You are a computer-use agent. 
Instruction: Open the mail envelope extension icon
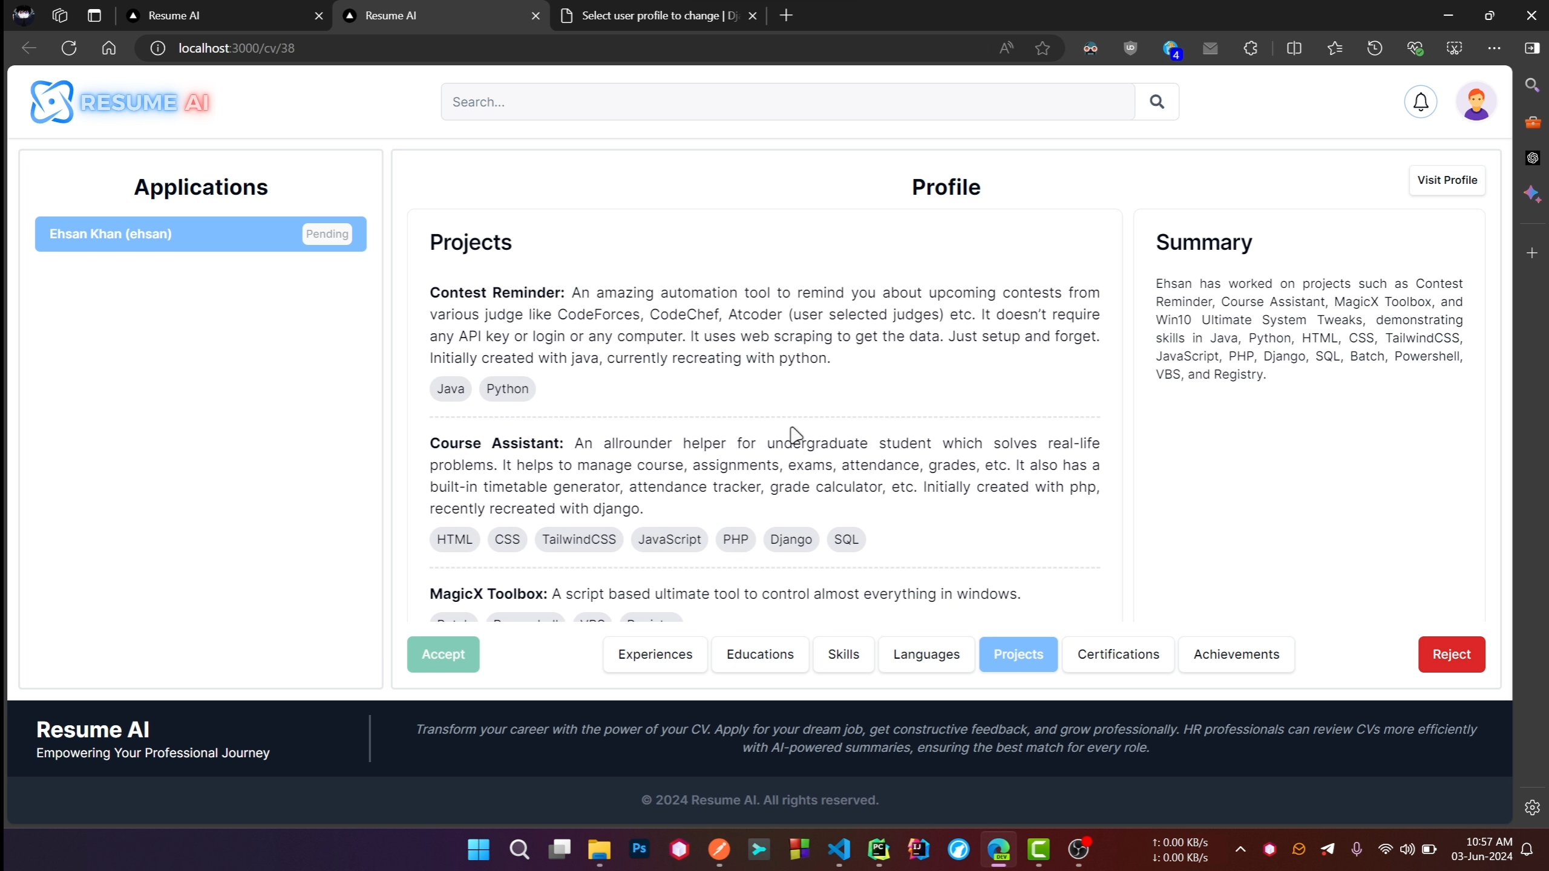[1210, 48]
